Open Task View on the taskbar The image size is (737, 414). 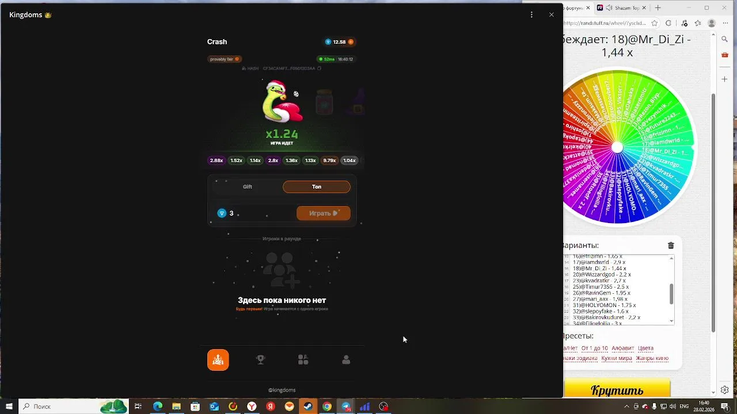pyautogui.click(x=138, y=407)
